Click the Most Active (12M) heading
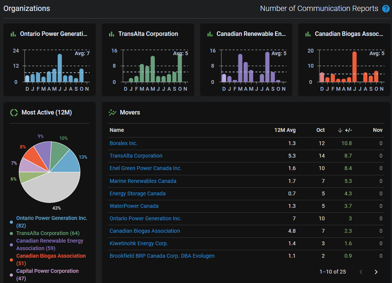This screenshot has height=283, width=392. click(x=47, y=113)
